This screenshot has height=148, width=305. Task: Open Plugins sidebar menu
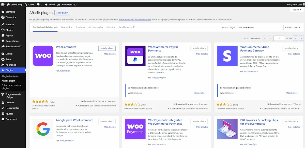tap(13, 70)
